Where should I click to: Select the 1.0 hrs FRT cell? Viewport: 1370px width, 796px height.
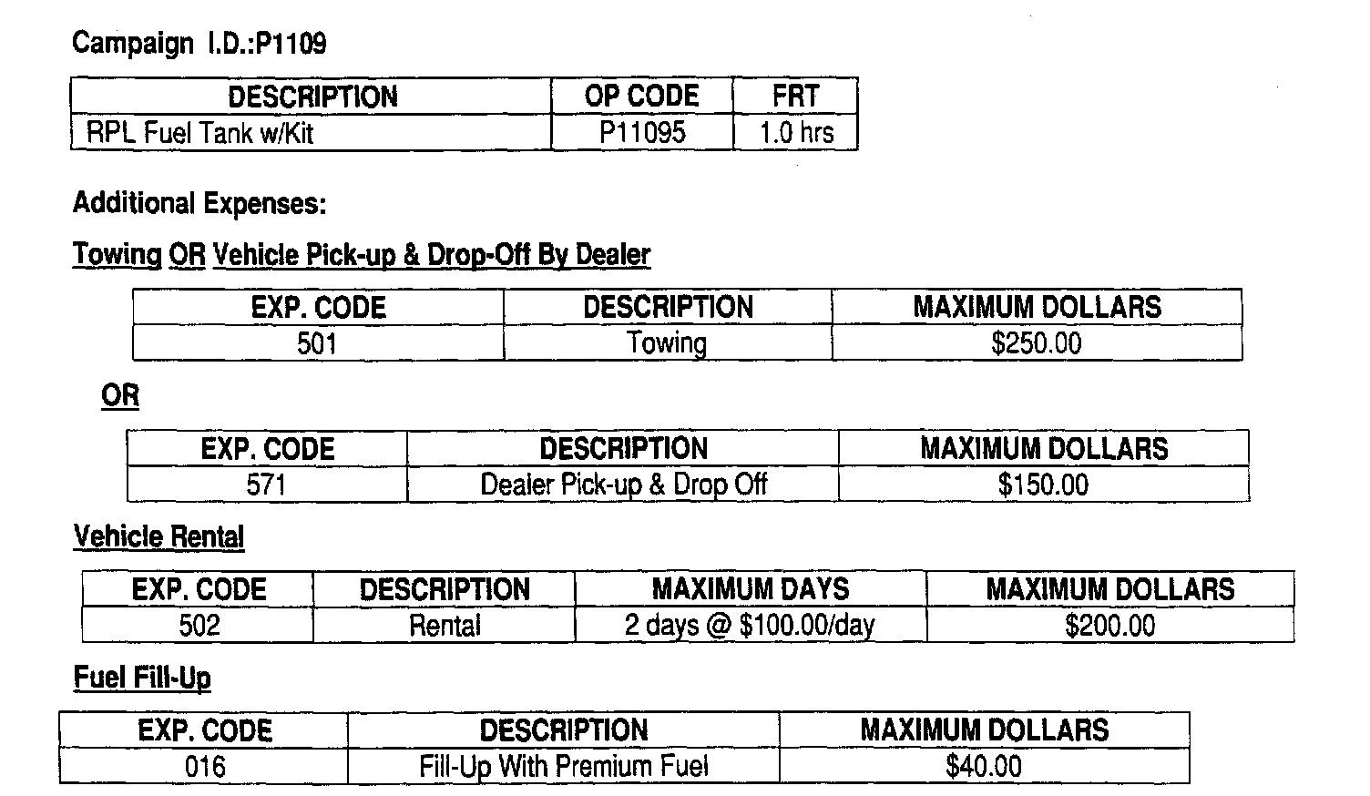(x=796, y=133)
